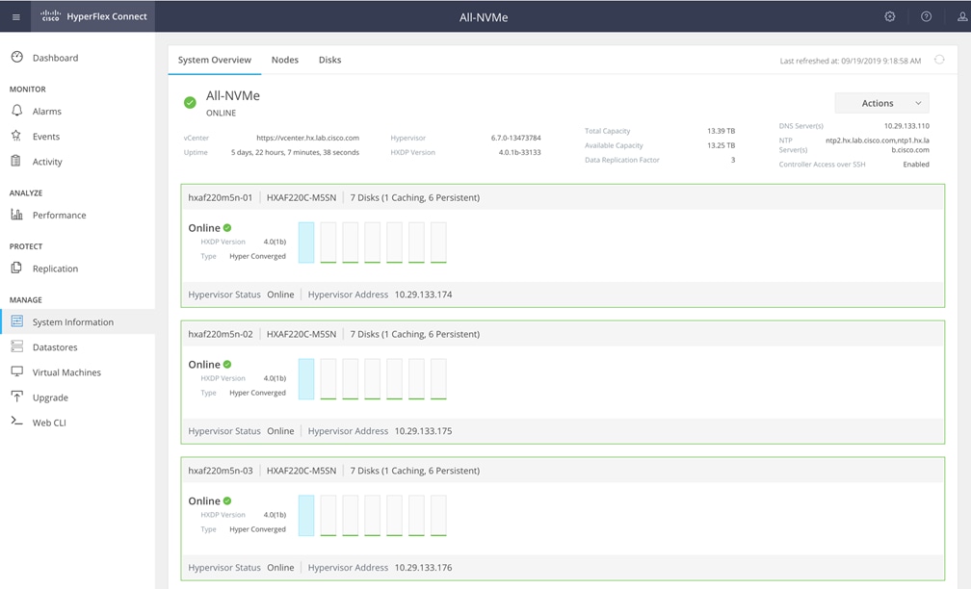
Task: Click the Controller Access over SSH Enabled value
Action: (x=916, y=164)
